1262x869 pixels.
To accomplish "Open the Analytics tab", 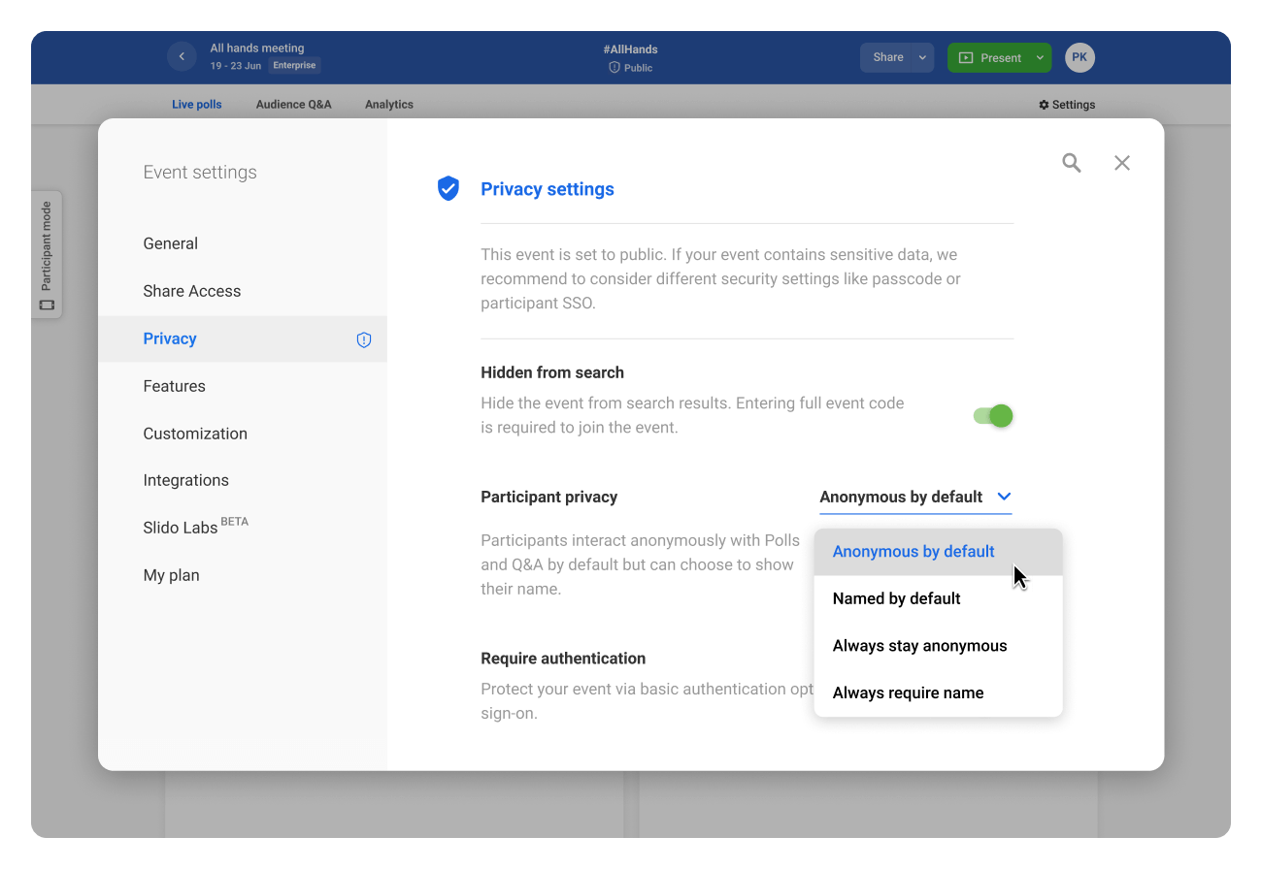I will tap(388, 105).
